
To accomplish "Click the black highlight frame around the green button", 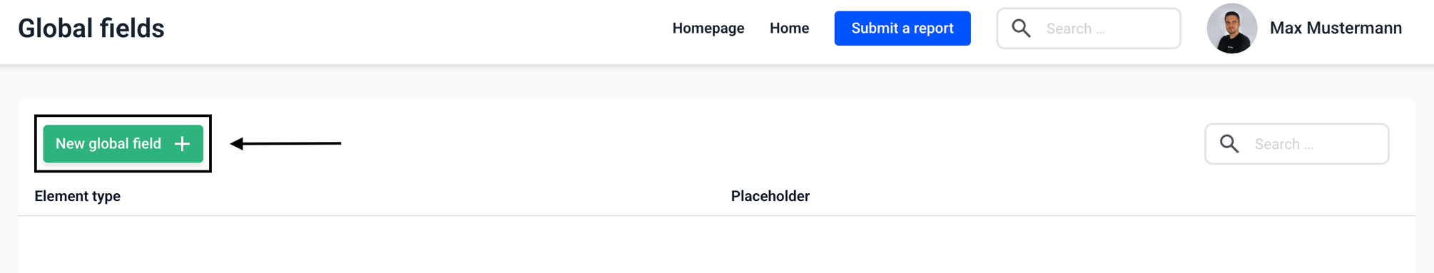I will 123,116.
